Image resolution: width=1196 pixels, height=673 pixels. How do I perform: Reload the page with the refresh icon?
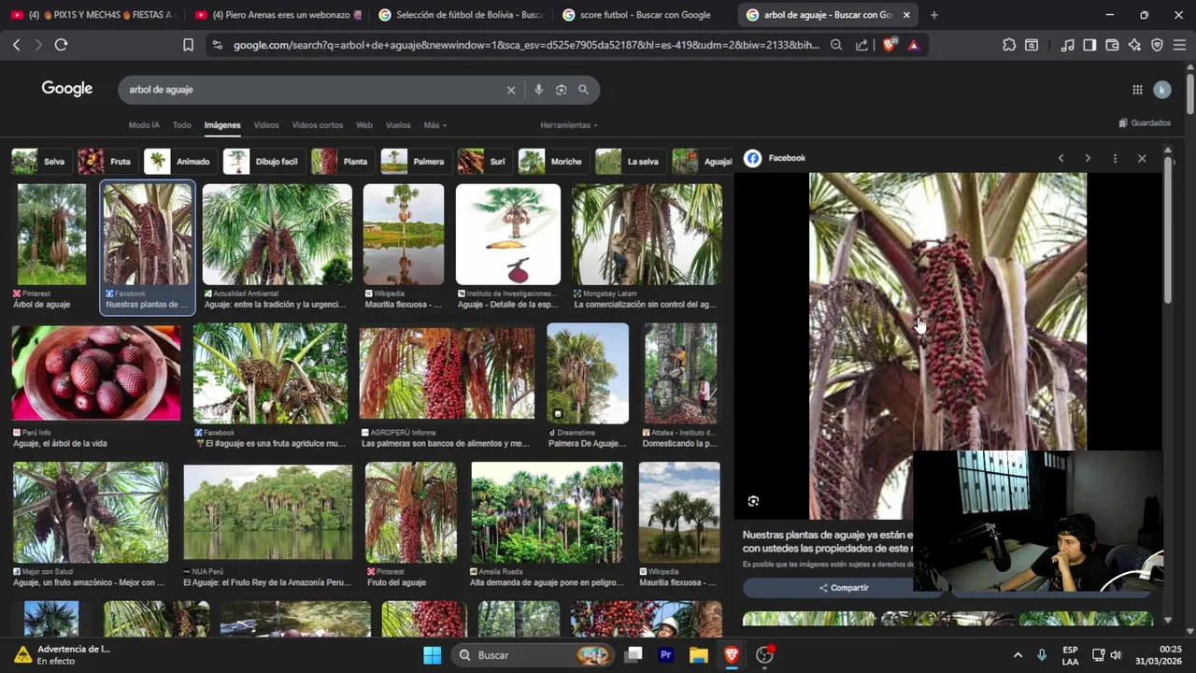[x=61, y=45]
